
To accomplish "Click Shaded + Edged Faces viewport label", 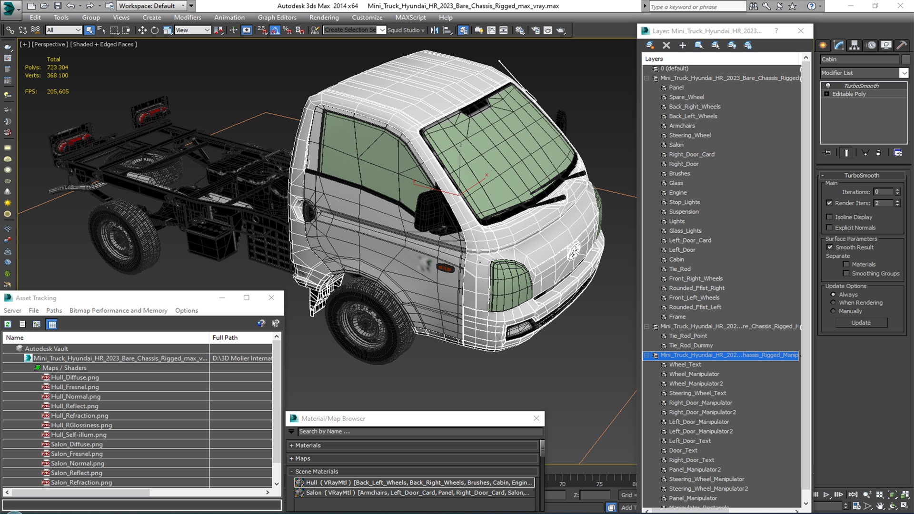I will [104, 44].
